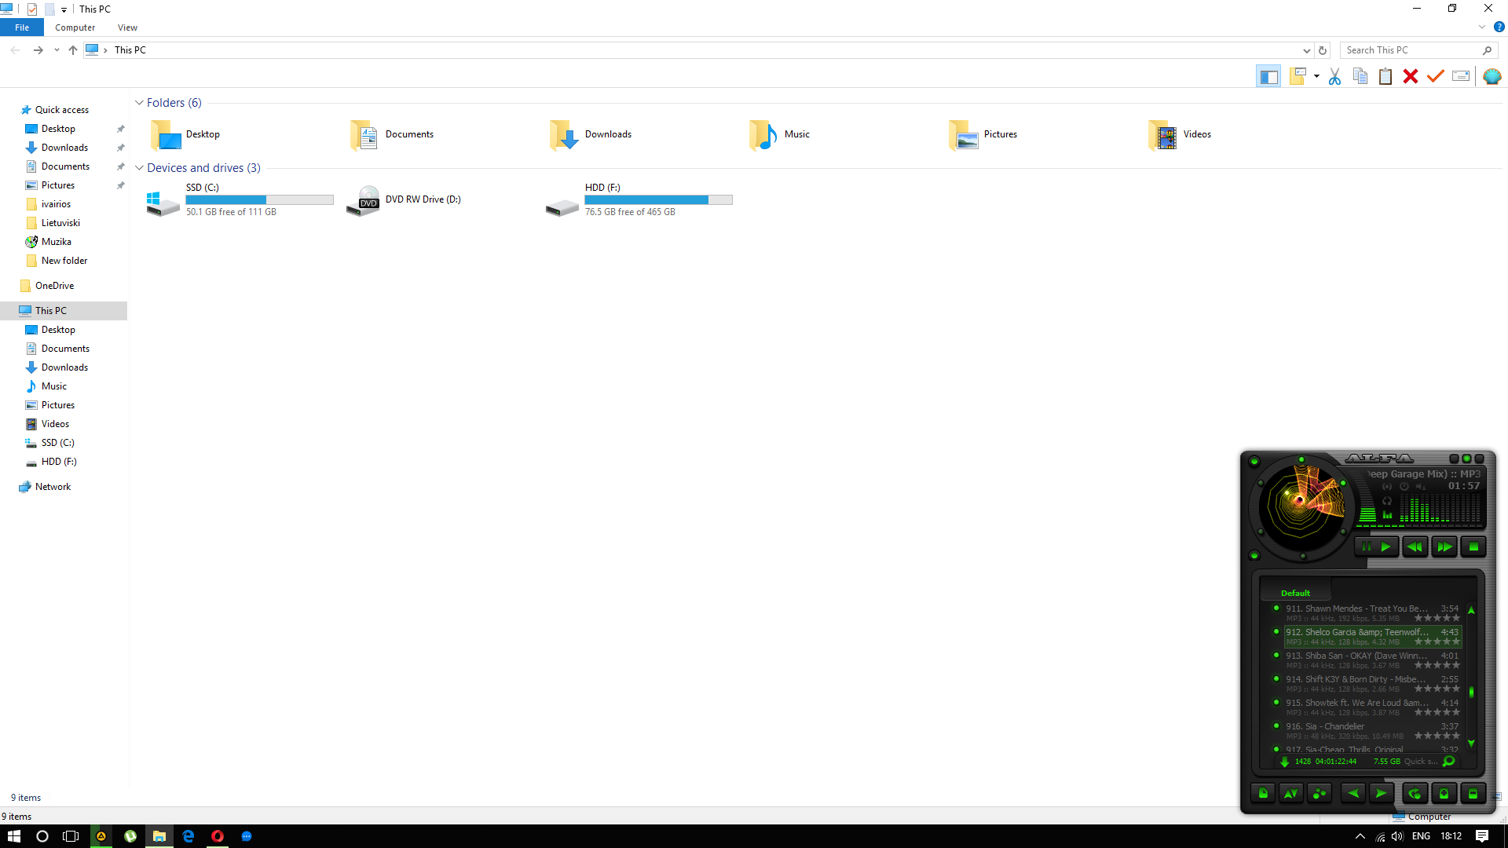Click the red Delete X icon
1508x848 pixels.
tap(1411, 76)
